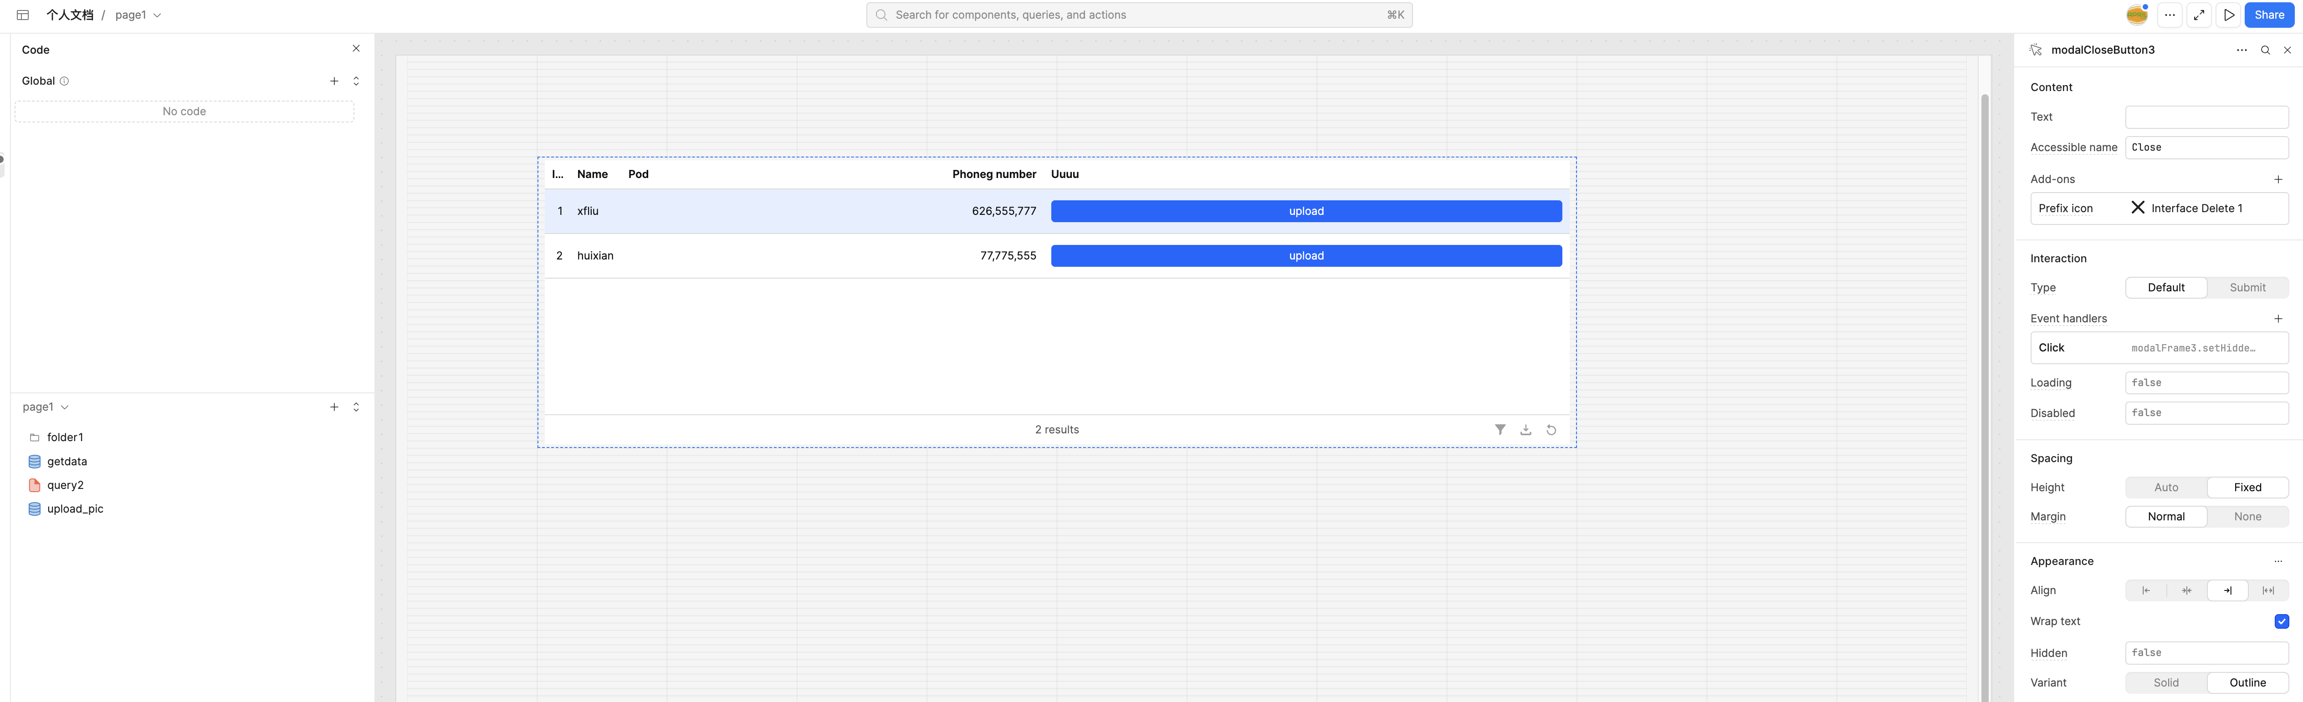This screenshot has height=702, width=2303.
Task: Toggle the Wrap text checkbox
Action: 2282,621
